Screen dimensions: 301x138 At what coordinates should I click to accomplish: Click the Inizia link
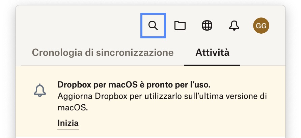click(68, 123)
